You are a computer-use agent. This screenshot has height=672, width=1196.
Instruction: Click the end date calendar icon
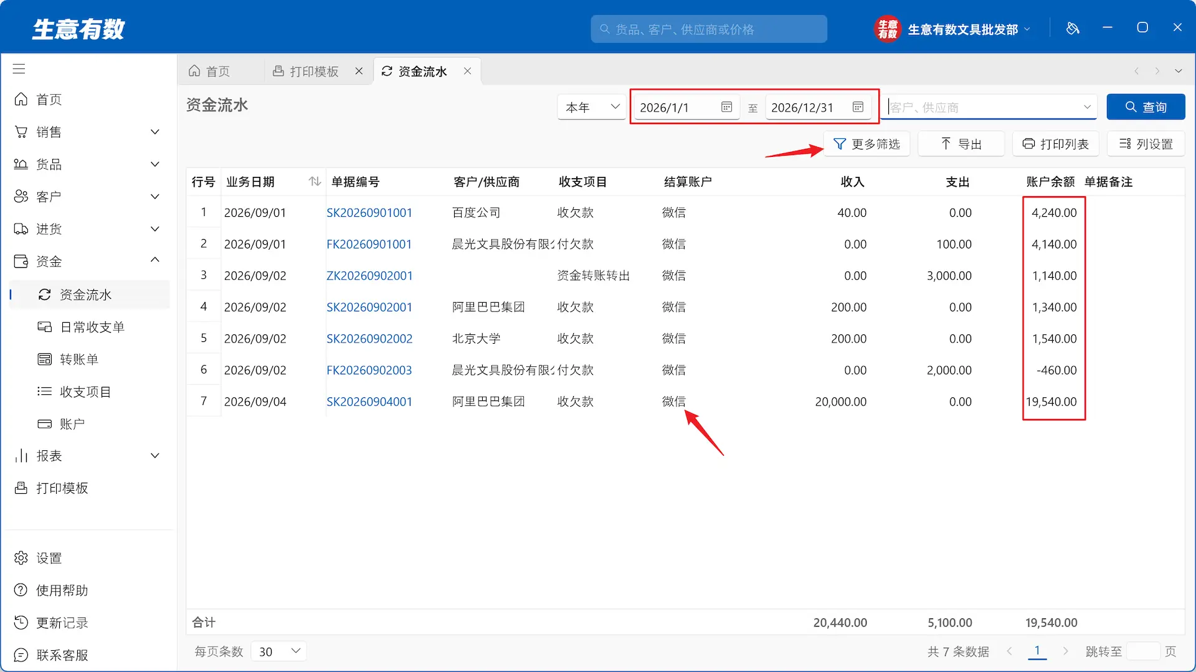pyautogui.click(x=858, y=107)
